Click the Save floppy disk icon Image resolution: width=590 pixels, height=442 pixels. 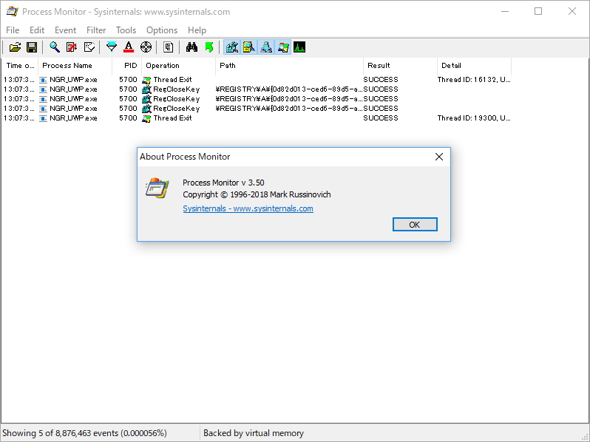point(32,47)
